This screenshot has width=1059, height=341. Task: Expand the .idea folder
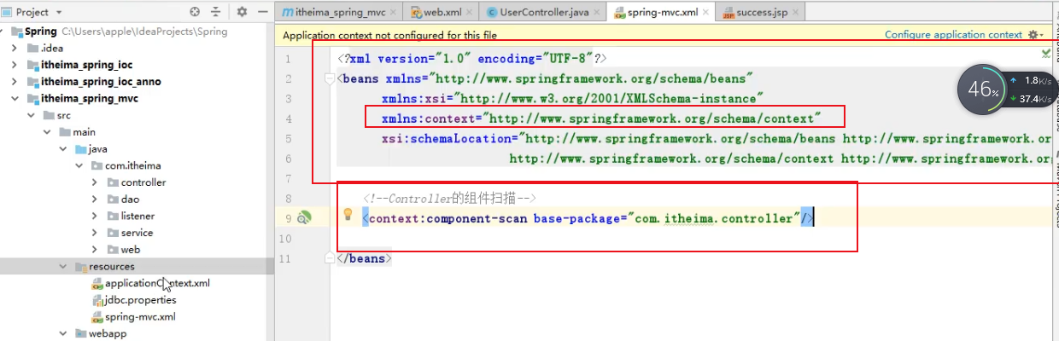[15, 48]
